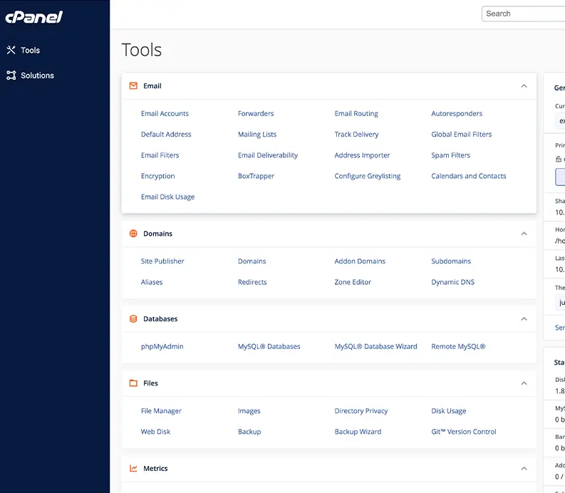Image resolution: width=565 pixels, height=493 pixels.
Task: Click the Metrics chart icon
Action: tap(133, 469)
